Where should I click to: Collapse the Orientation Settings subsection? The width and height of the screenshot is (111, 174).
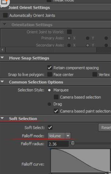click(5, 24)
